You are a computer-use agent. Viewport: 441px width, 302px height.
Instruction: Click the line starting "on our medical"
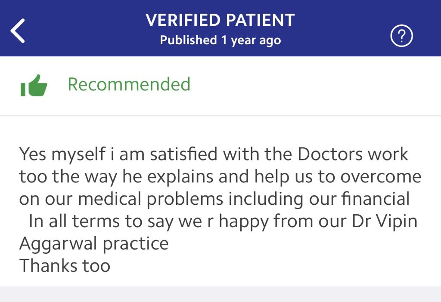pos(214,199)
